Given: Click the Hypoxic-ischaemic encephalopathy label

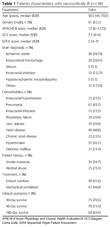Looking at the screenshot, I should click(31, 79).
